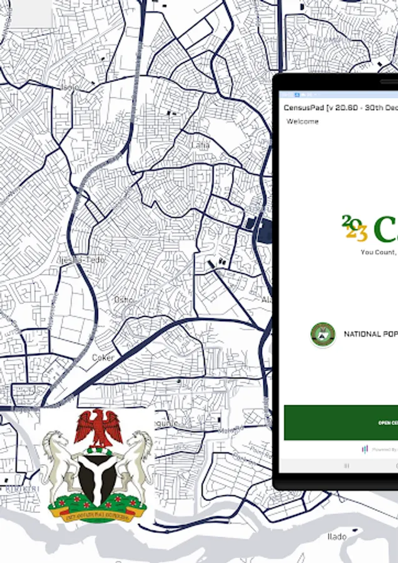Click the 'Osho' map label
398x563 pixels.
coord(123,300)
